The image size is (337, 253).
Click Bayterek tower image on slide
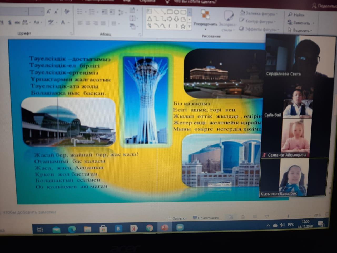146,101
